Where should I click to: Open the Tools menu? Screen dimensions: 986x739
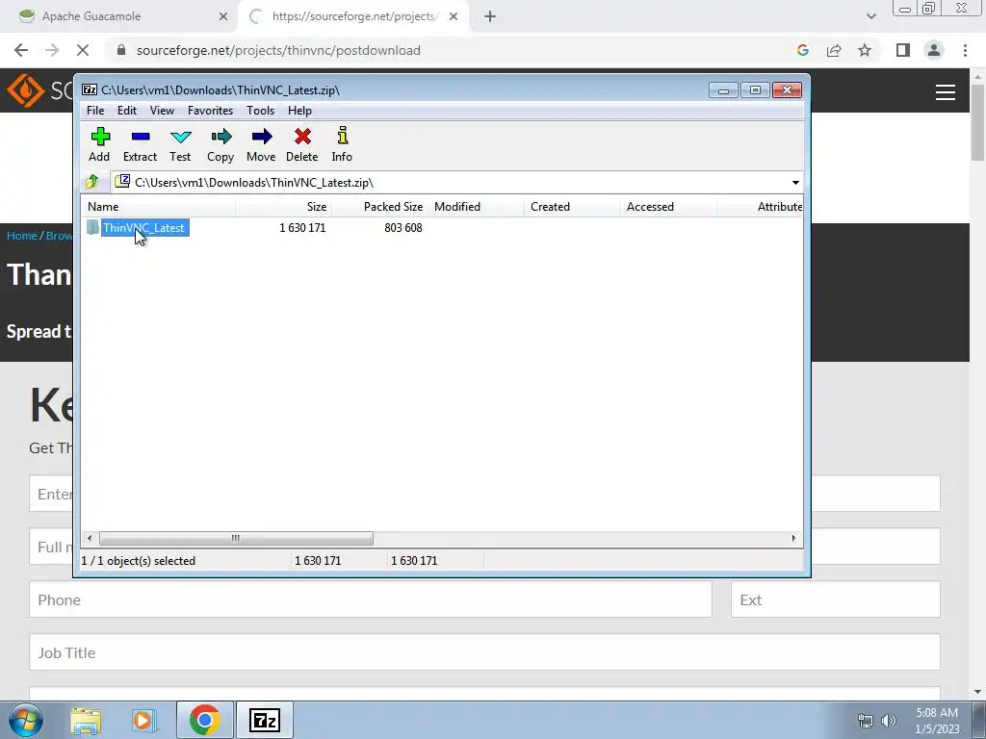point(260,111)
